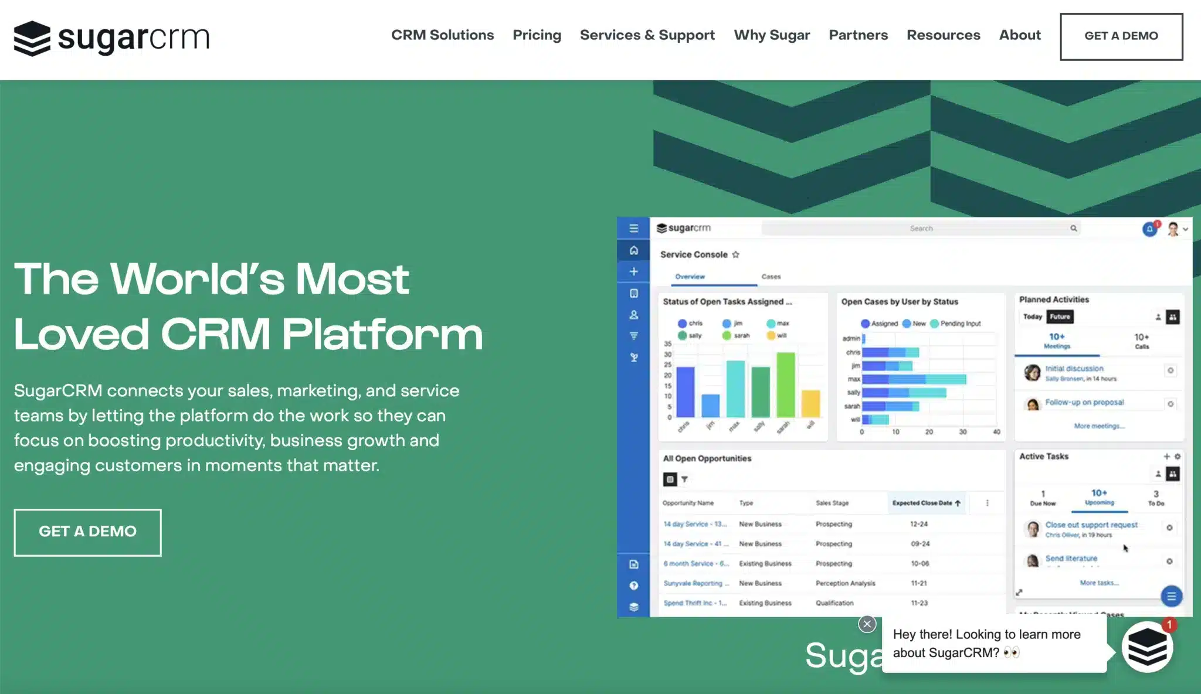Open the Partners menu
This screenshot has width=1201, height=694.
pos(858,35)
